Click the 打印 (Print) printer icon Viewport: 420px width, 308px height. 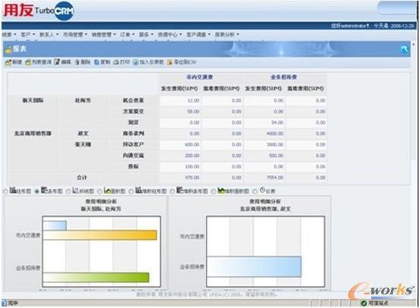[x=116, y=62]
